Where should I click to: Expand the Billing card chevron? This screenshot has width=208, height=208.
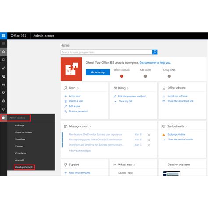(128, 88)
